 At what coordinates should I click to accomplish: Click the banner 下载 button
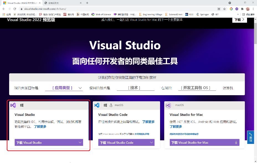(x=240, y=20)
